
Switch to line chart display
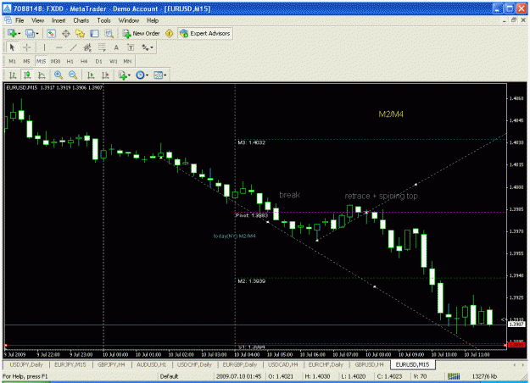[42, 75]
